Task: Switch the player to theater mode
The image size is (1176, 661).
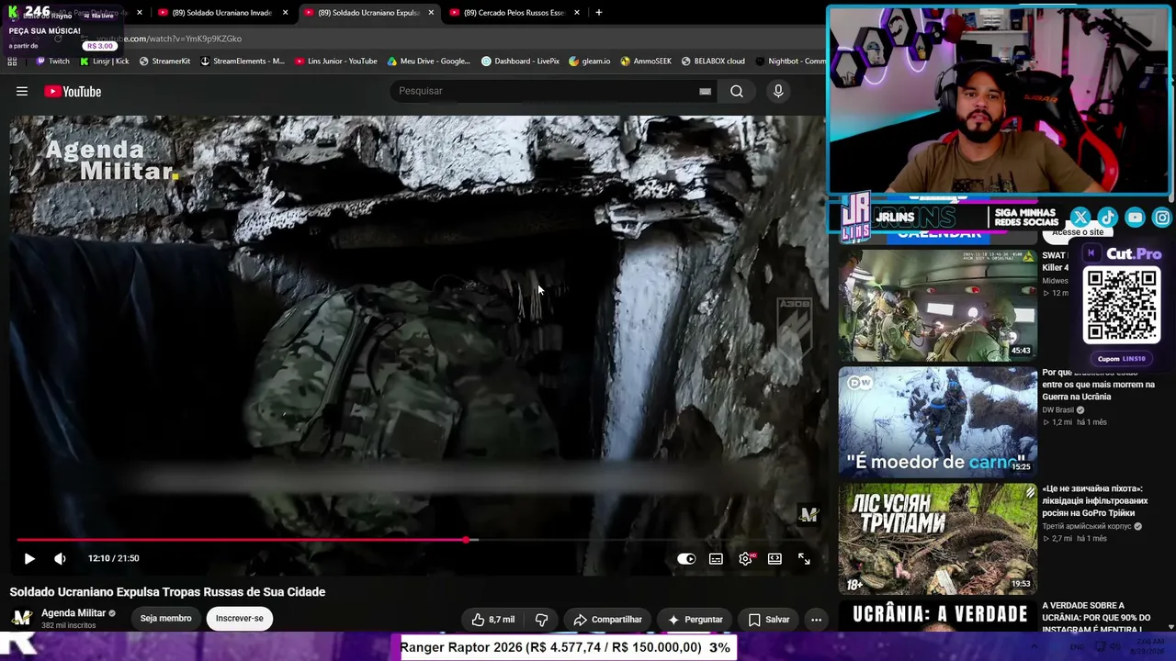Action: [x=775, y=558]
